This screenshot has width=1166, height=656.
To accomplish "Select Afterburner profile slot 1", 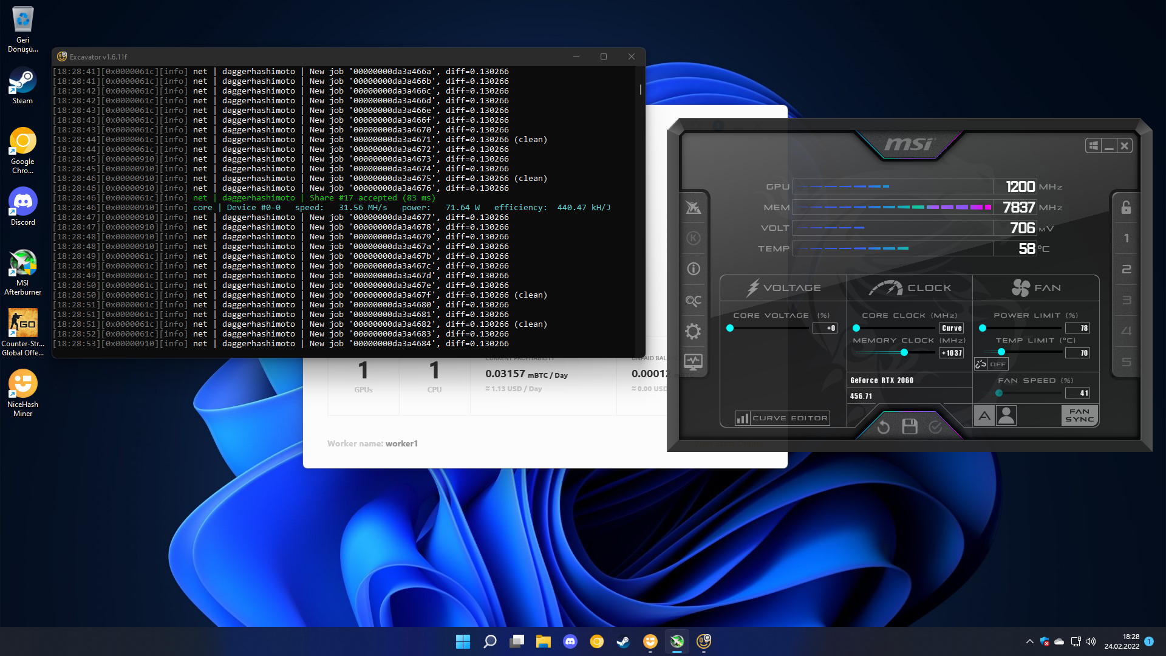I will tap(1126, 238).
